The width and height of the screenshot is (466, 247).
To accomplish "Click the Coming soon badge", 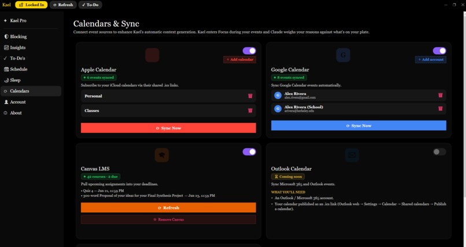I will pos(288,177).
